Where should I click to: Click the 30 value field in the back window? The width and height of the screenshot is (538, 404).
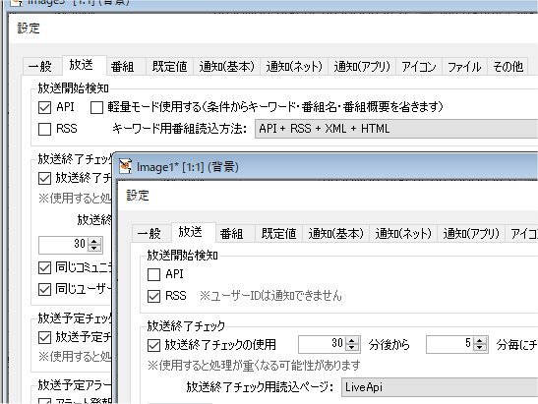coord(64,244)
